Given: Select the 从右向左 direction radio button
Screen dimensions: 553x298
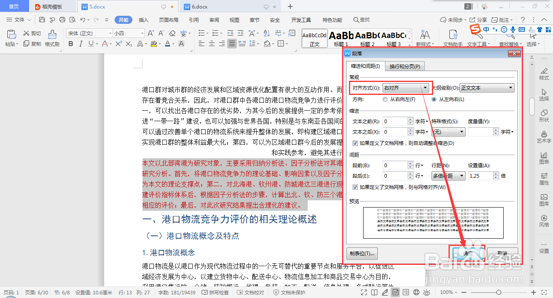Looking at the screenshot, I should coord(385,99).
